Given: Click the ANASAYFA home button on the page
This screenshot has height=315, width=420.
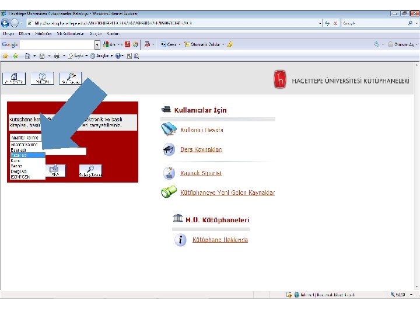Looking at the screenshot, I should tap(14, 79).
